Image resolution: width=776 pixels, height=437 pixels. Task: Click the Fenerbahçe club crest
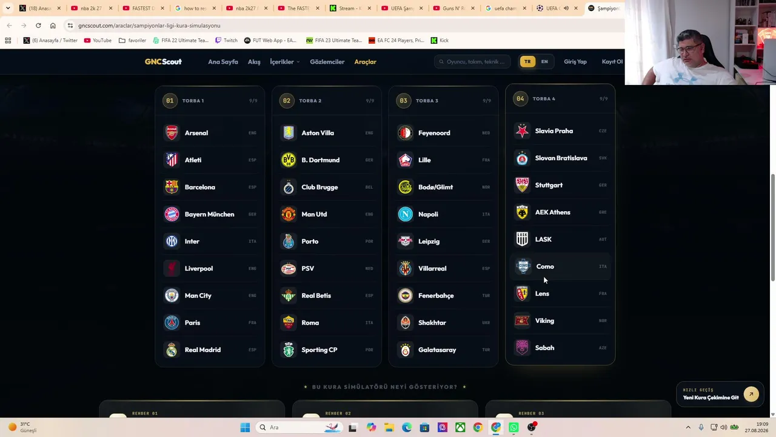(x=406, y=296)
